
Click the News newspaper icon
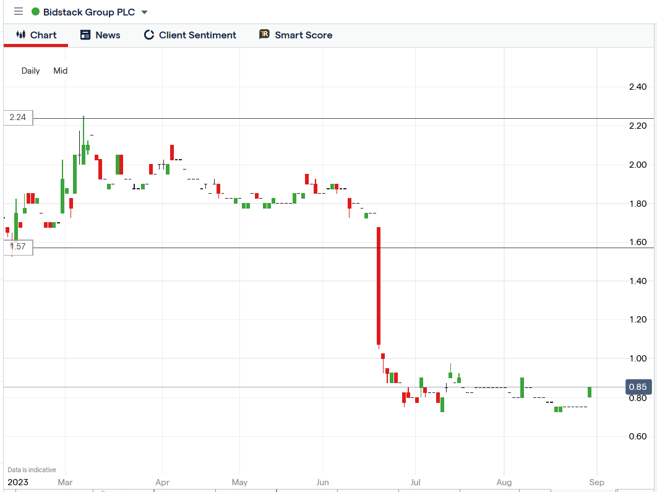[x=85, y=35]
